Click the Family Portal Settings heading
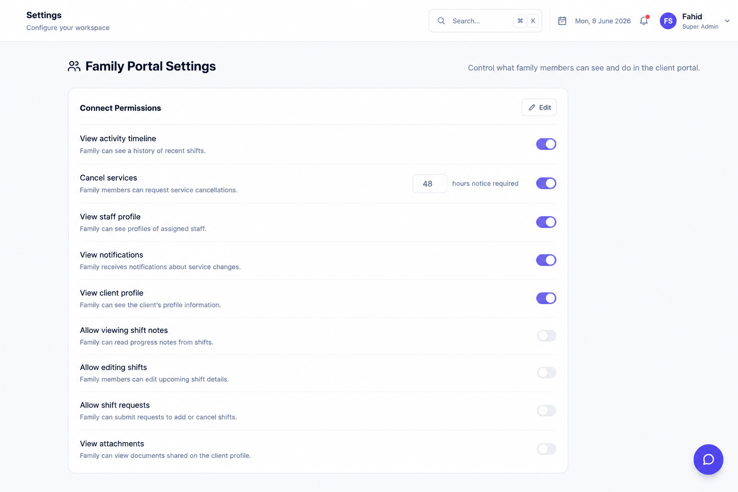The width and height of the screenshot is (738, 492). coord(150,66)
